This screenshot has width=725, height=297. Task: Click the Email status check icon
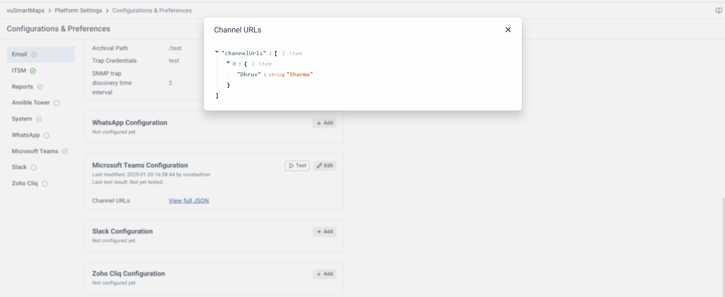(x=34, y=55)
